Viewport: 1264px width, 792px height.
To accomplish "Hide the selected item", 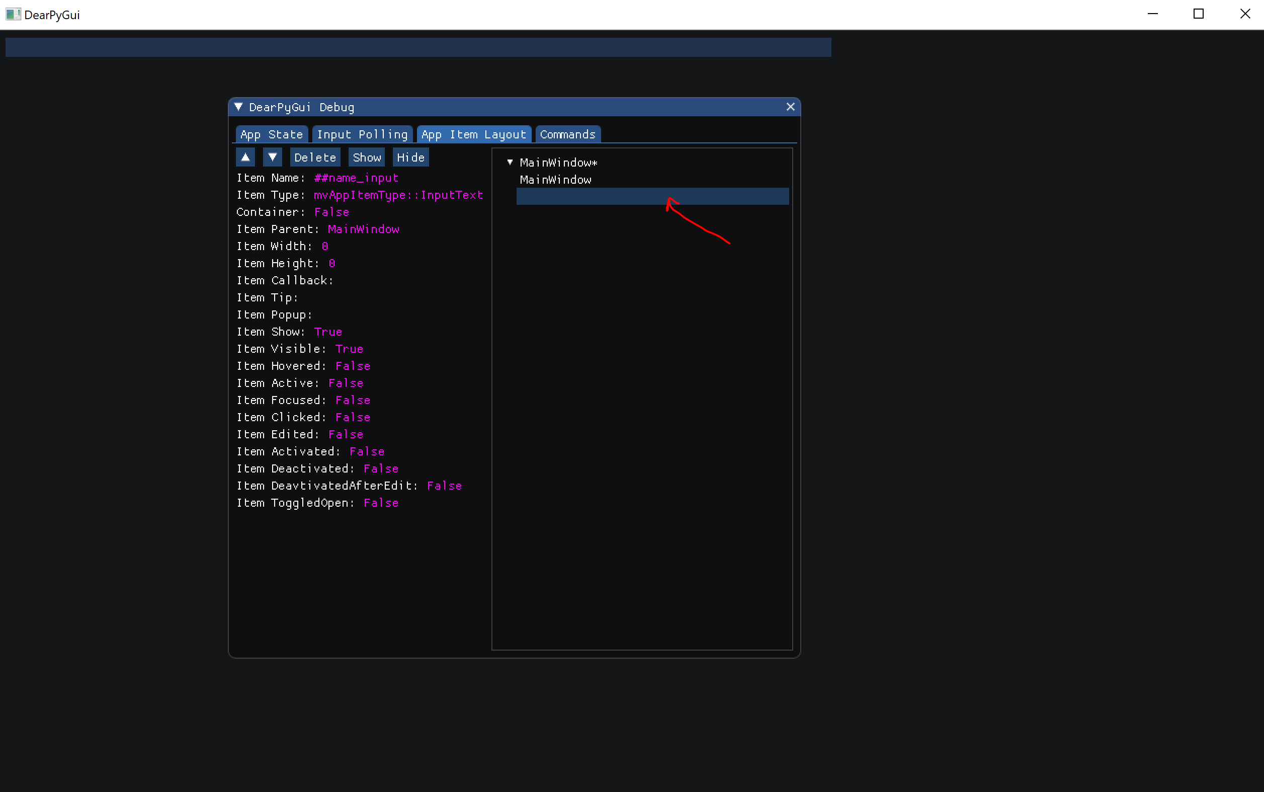I will pyautogui.click(x=409, y=156).
